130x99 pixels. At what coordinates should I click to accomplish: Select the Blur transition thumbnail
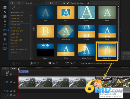(45, 12)
